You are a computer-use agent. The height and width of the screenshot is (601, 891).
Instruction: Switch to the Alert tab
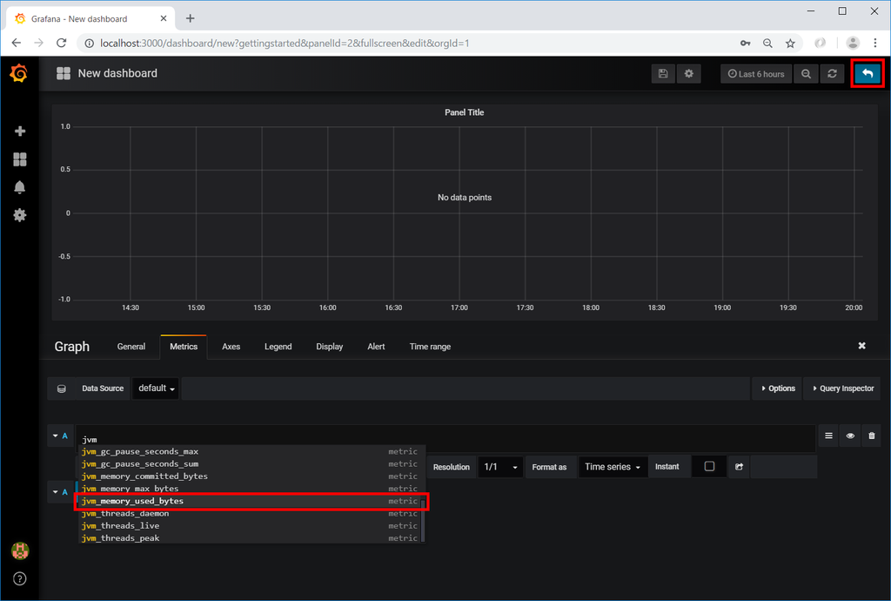point(376,347)
